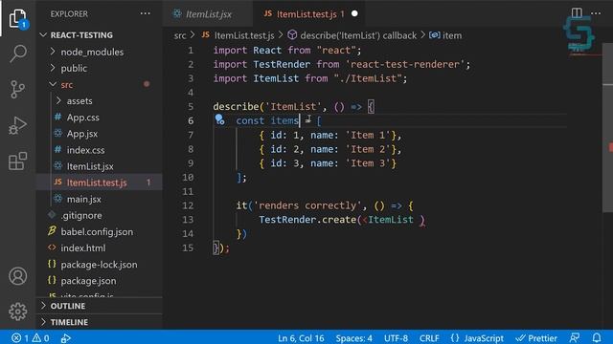Expand the assets folder
The height and width of the screenshot is (344, 613).
coord(79,101)
